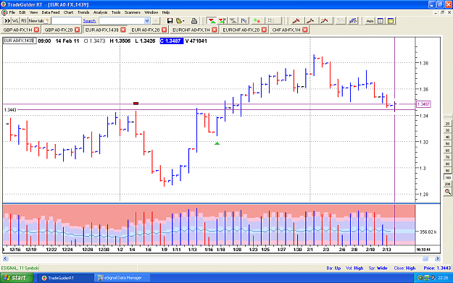Image resolution: width=453 pixels, height=283 pixels.
Task: Switch to eSignal Data Manager taskbar item
Action: point(122,278)
